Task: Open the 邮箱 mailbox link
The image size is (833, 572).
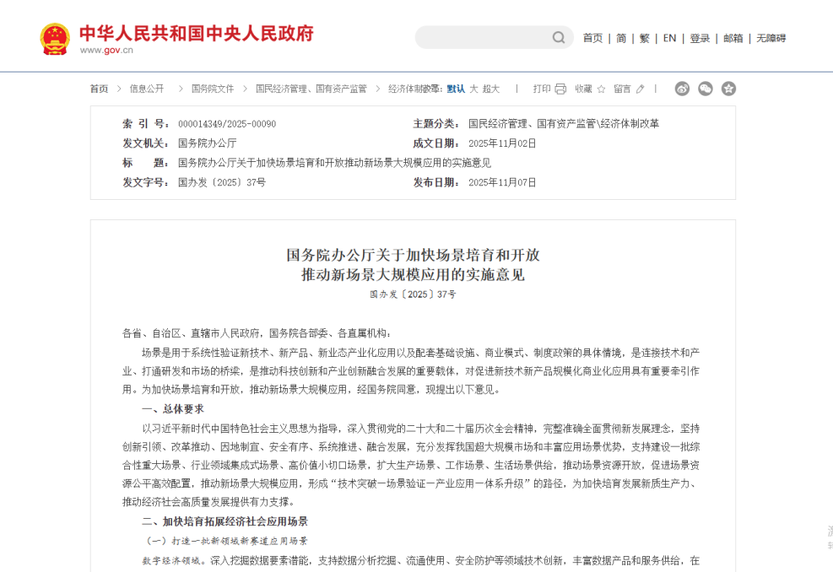Action: click(733, 38)
